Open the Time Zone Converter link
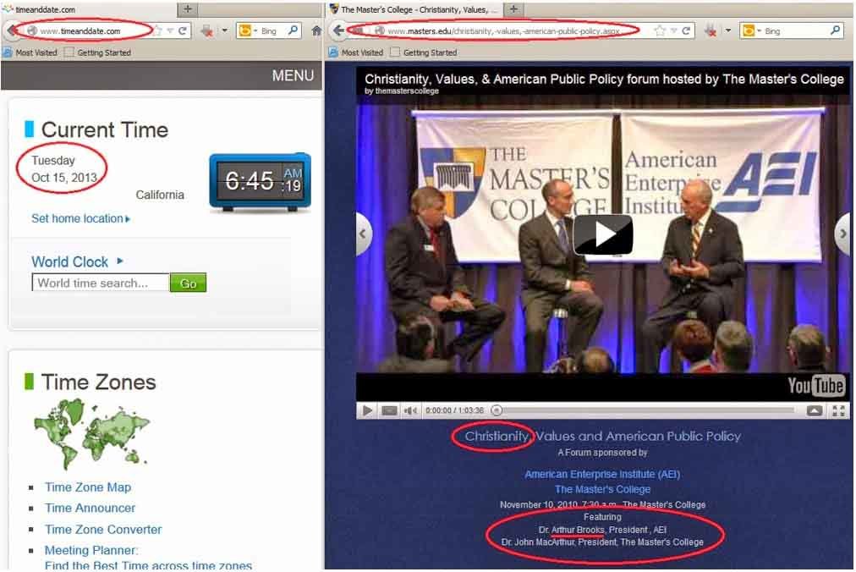 [x=103, y=530]
